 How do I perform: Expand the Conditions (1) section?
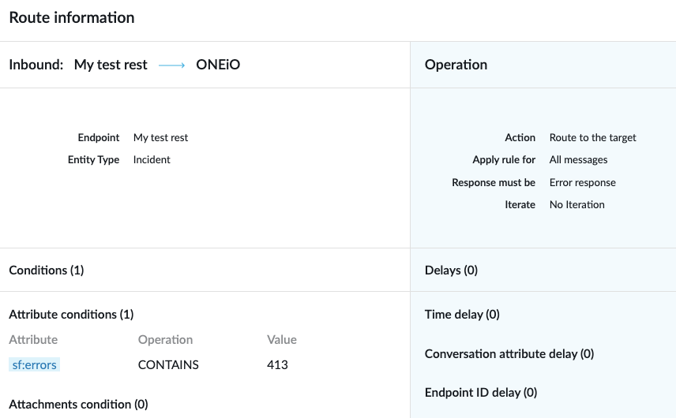47,270
